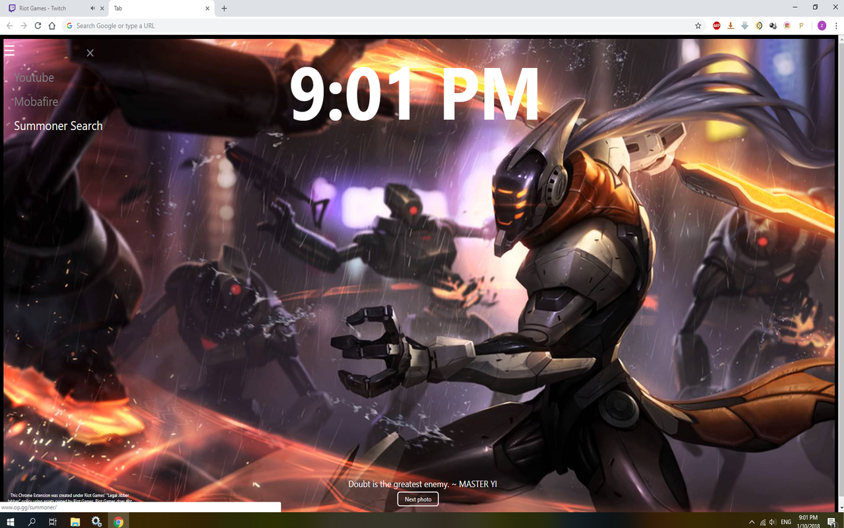Click the Chrome Extension legal disclaimer text
This screenshot has width=844, height=528.
71,498
